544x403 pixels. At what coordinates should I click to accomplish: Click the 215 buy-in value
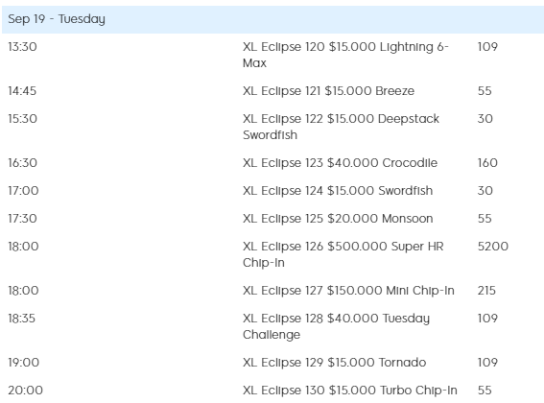(x=486, y=291)
